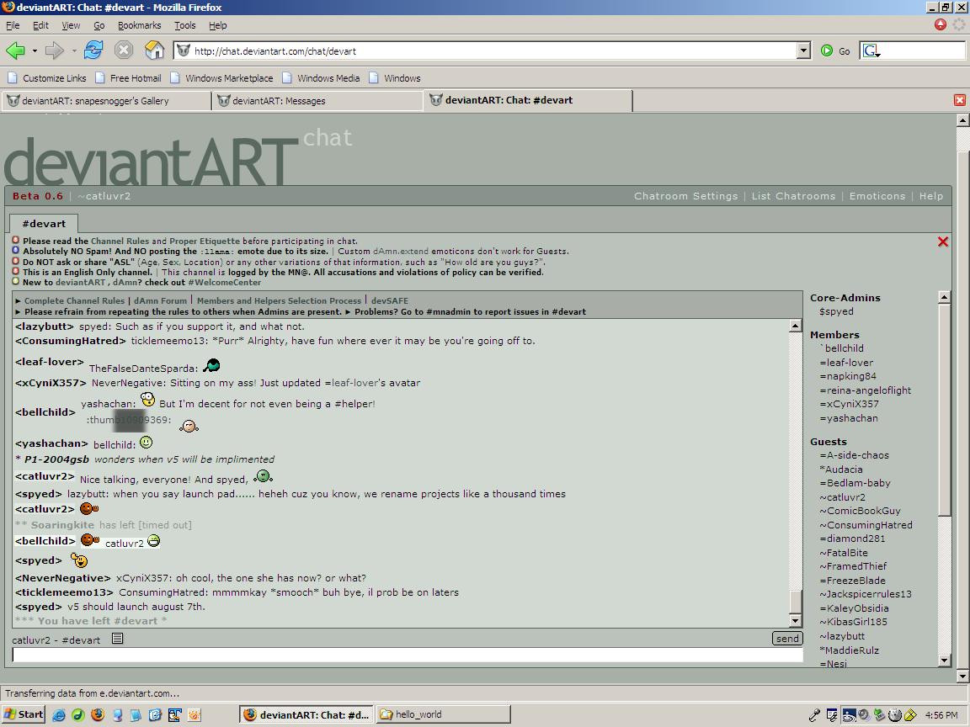Click the green Go button
Image resolution: width=970 pixels, height=727 pixels.
(835, 50)
